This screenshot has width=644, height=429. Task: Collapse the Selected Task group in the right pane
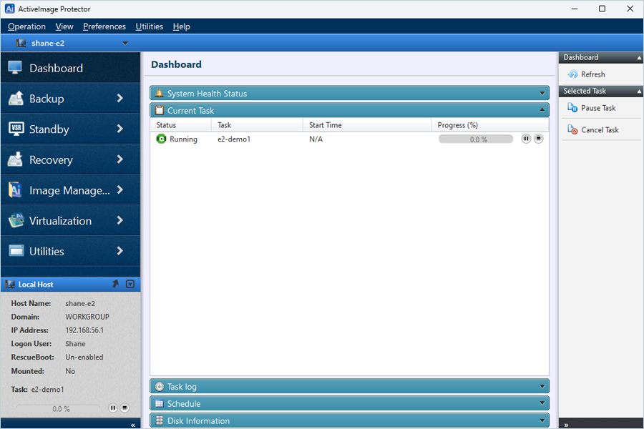coord(639,91)
